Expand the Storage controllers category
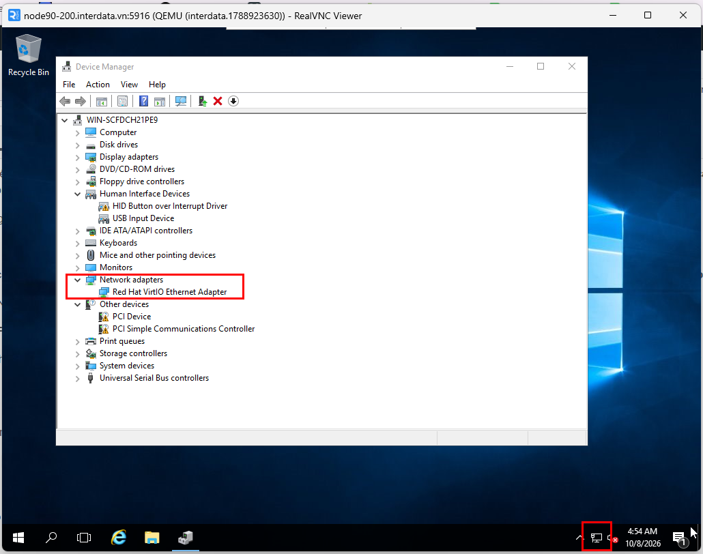Image resolution: width=703 pixels, height=554 pixels. [78, 354]
